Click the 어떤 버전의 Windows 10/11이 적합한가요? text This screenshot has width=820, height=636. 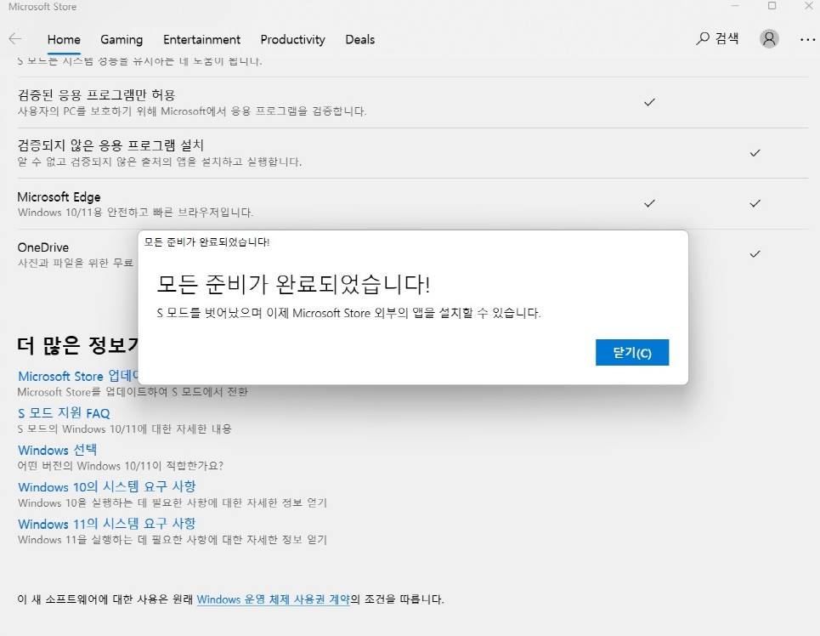pos(121,466)
